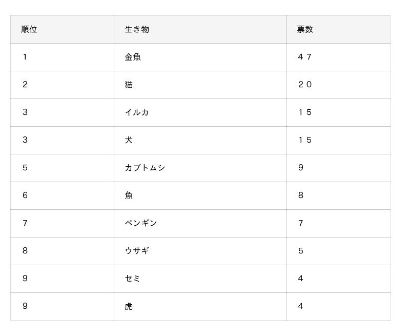
Task: Select the セミ cell
Action: tap(133, 279)
